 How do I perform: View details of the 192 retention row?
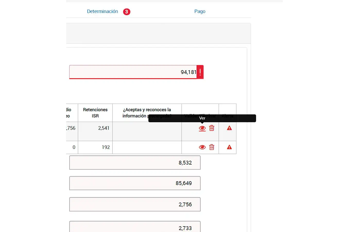[x=202, y=147]
